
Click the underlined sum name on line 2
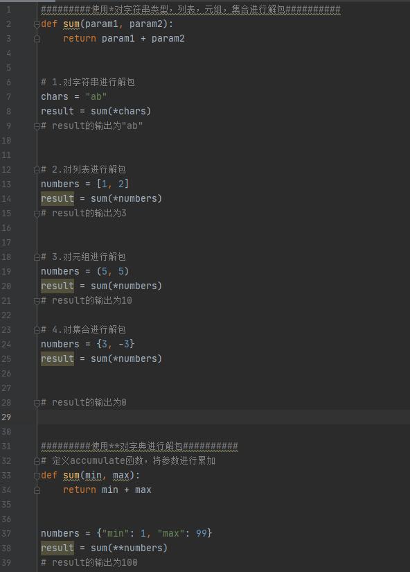(71, 24)
